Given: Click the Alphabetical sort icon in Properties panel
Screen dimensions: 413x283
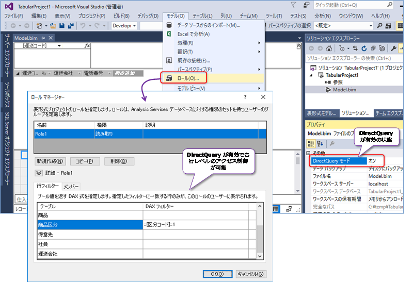Looking at the screenshot, I should (320, 143).
